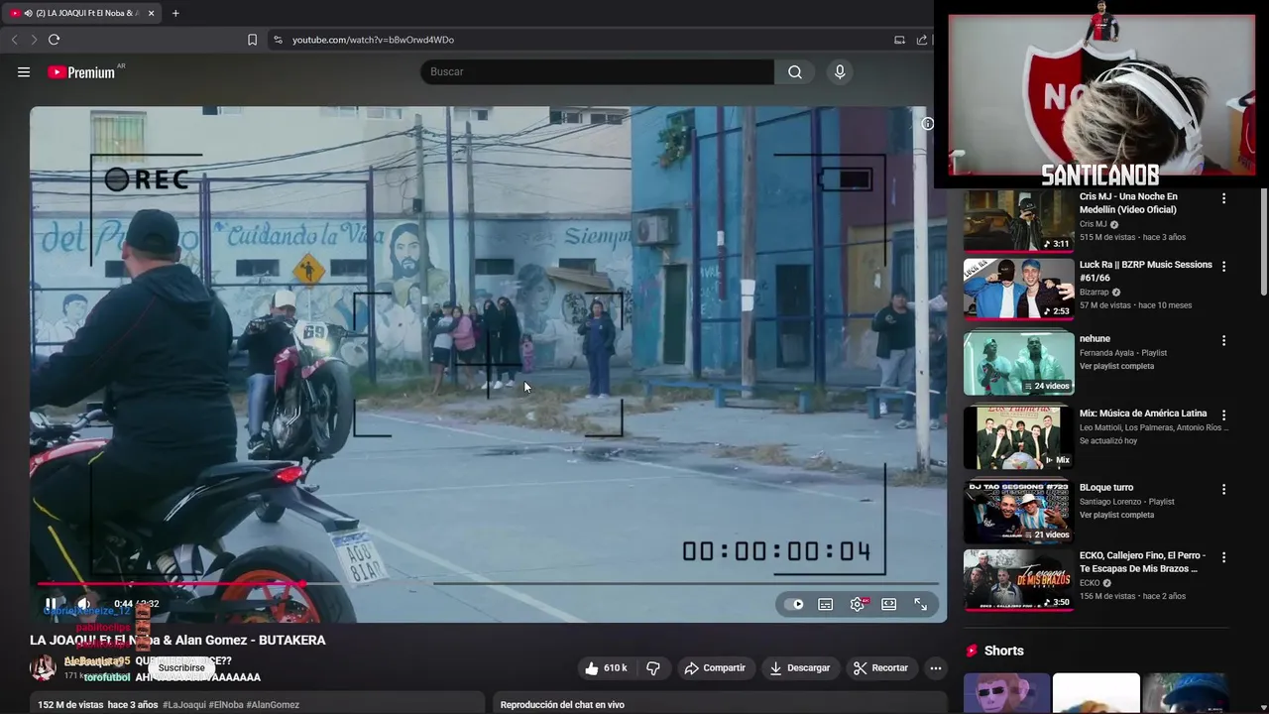Click 'Ver playlist completa' under BLoque turro
The height and width of the screenshot is (714, 1269).
1117,515
